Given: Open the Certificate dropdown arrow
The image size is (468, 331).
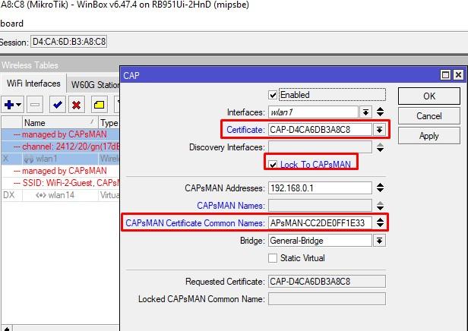Looking at the screenshot, I should (x=379, y=130).
